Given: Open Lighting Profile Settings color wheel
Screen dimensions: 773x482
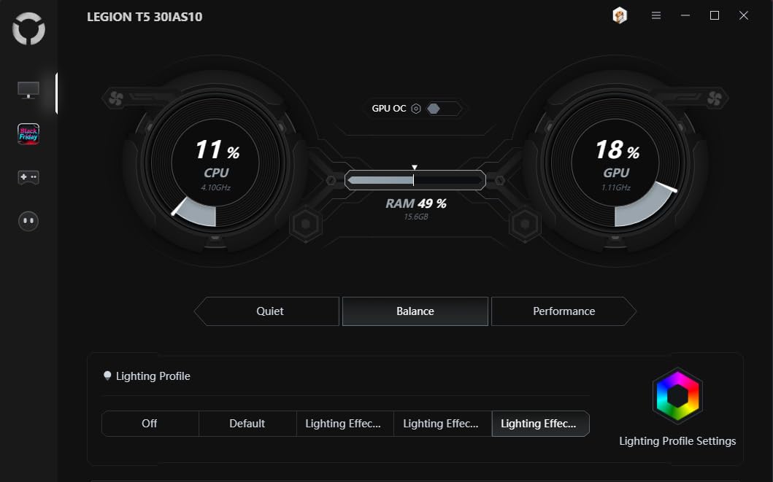Looking at the screenshot, I should pyautogui.click(x=677, y=395).
